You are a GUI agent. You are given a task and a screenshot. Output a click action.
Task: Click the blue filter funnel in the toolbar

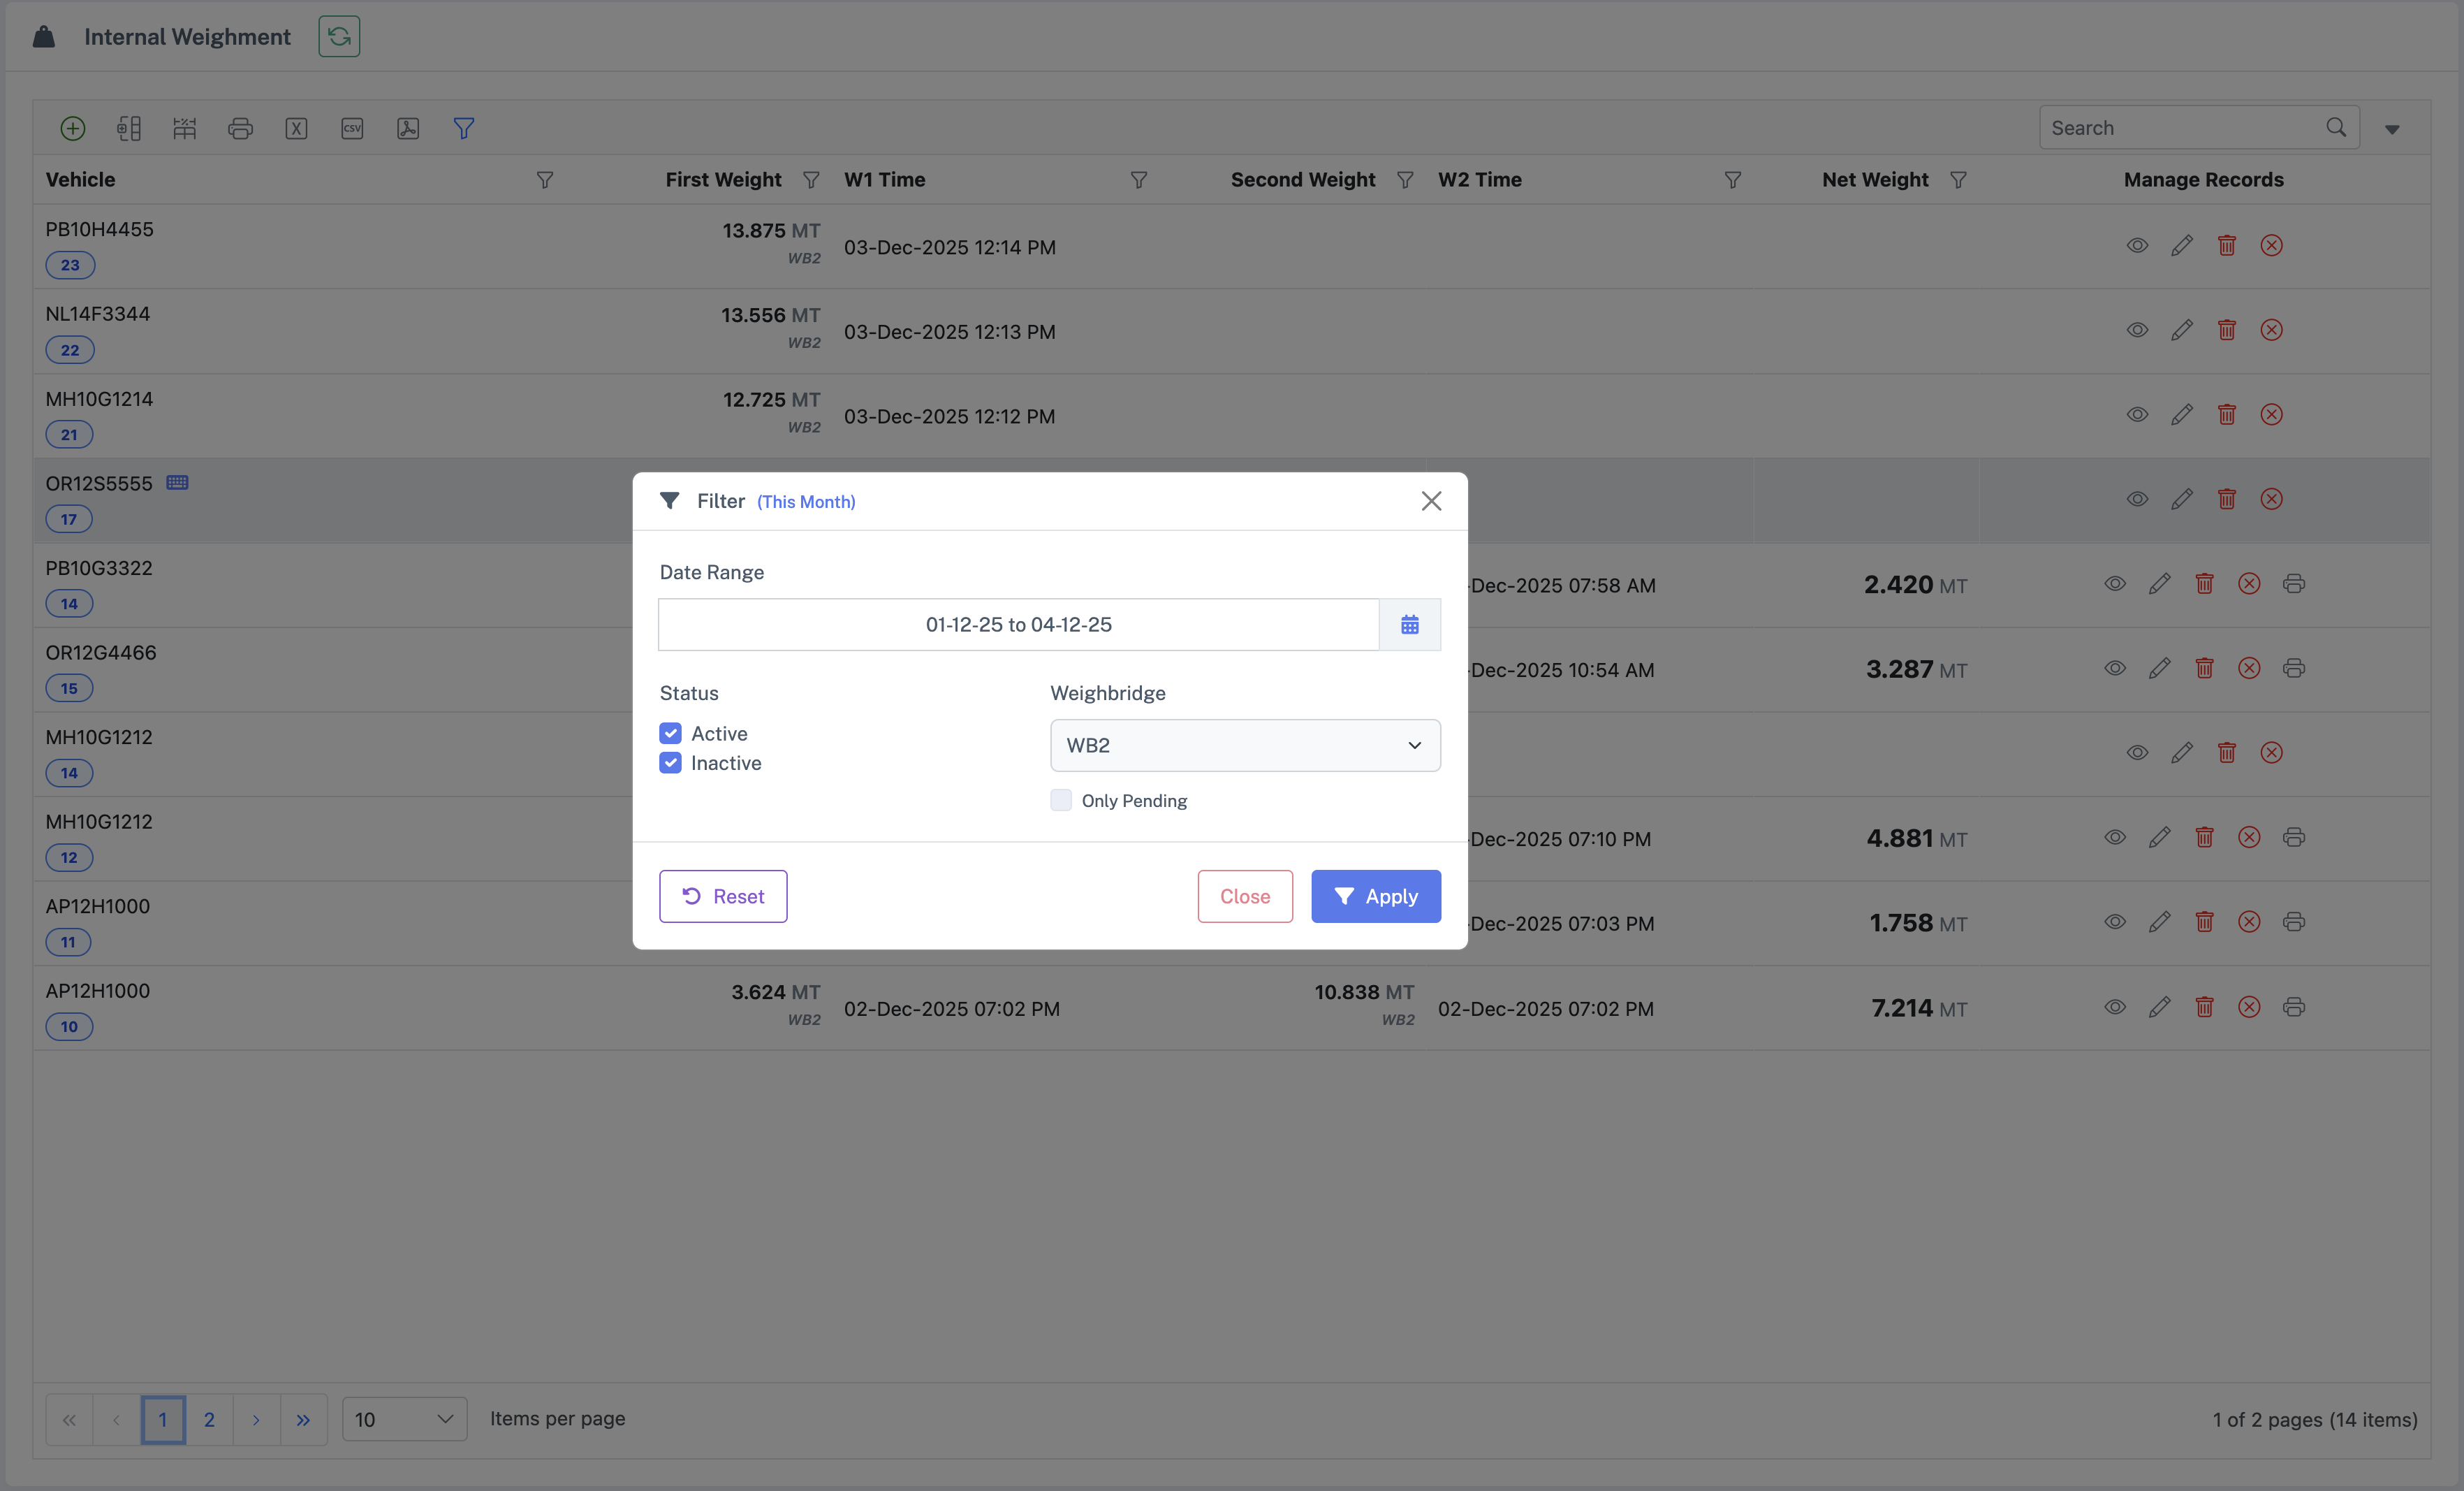point(464,128)
